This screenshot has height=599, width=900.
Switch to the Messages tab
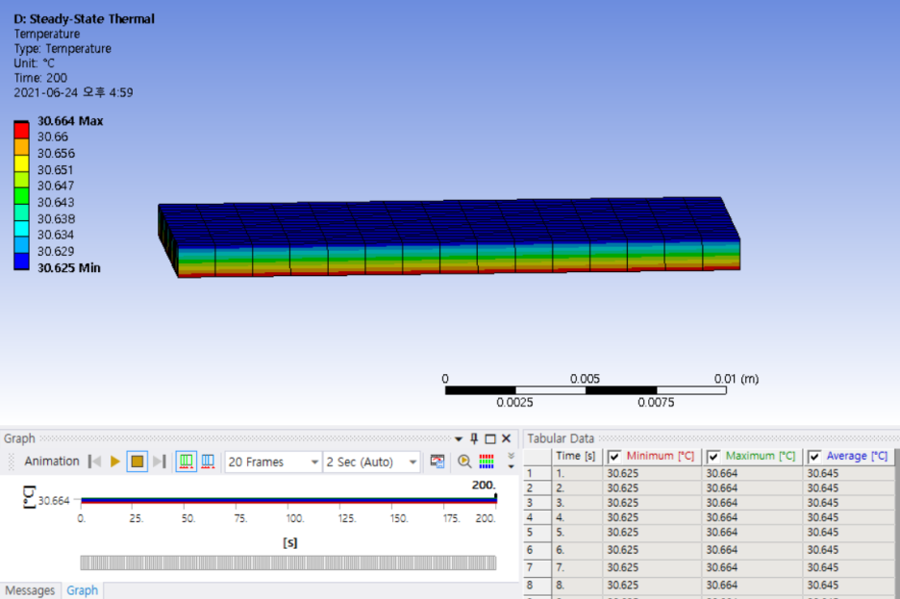point(30,590)
